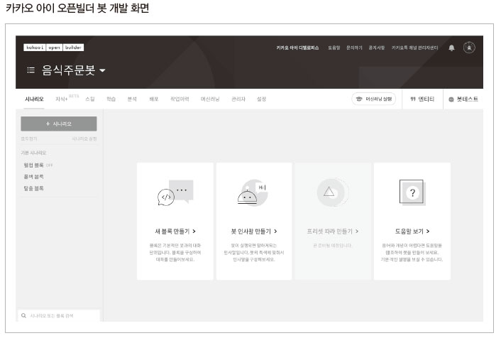This screenshot has width=501, height=338.
Task: Go to the 관리자 tab
Action: pyautogui.click(x=238, y=99)
